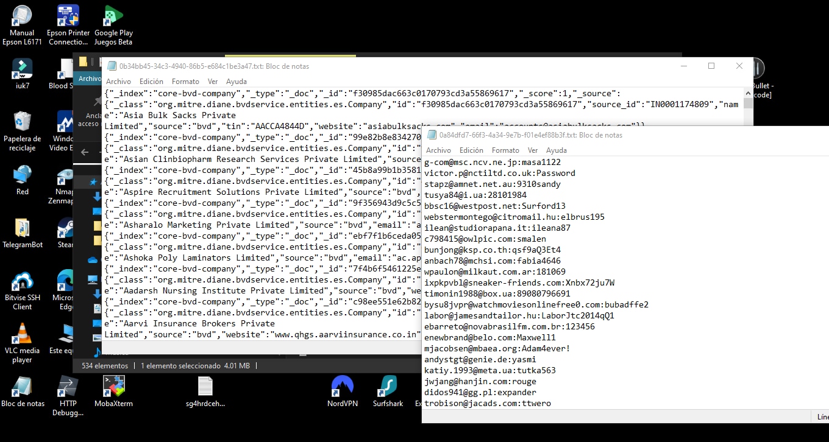Open Papelera de reciclaje on desktop

pos(22,130)
